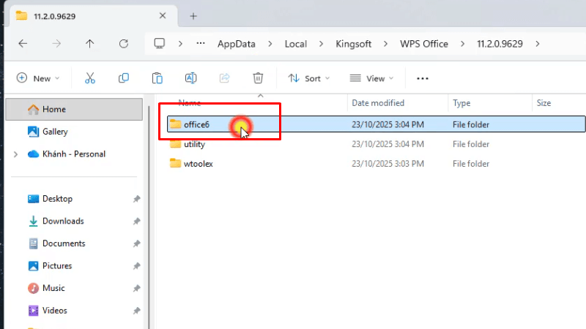Go up one folder level arrow

[90, 44]
